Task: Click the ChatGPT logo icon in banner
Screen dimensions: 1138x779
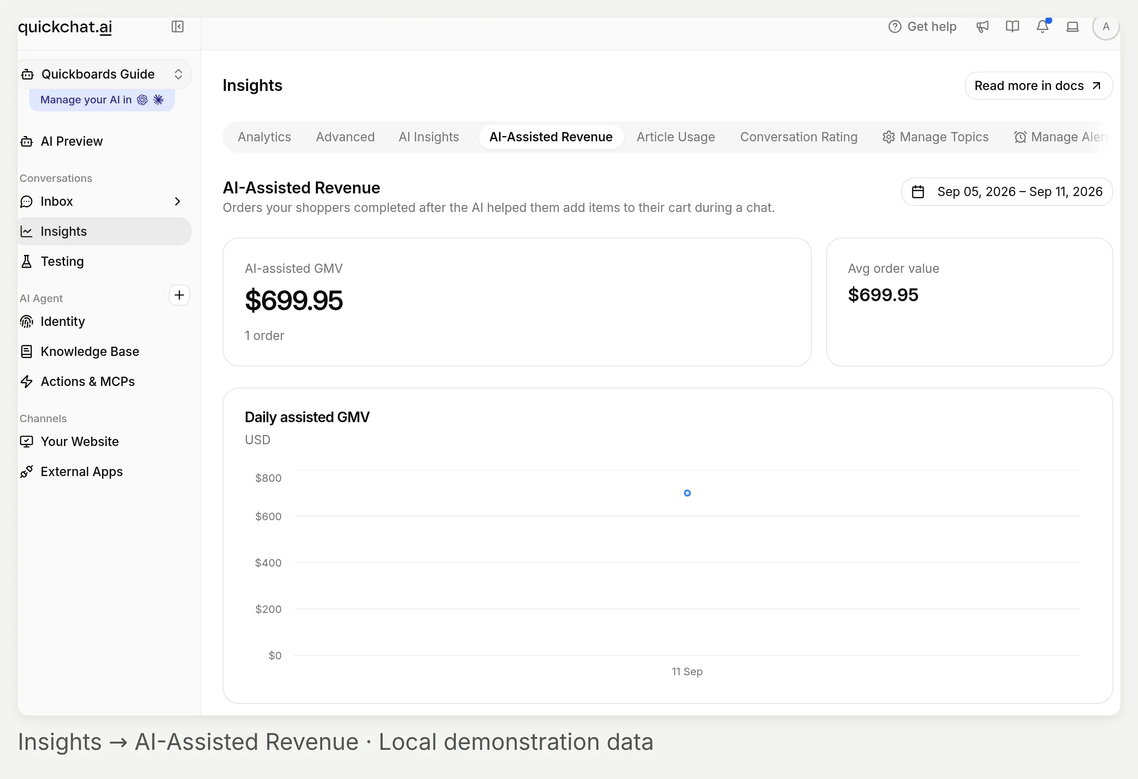Action: click(x=143, y=100)
